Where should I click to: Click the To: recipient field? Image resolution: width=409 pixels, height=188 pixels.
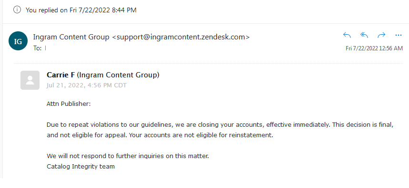[x=40, y=48]
